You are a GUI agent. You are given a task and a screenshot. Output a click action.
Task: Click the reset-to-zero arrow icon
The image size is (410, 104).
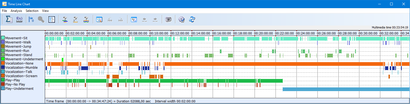(x=31, y=19)
